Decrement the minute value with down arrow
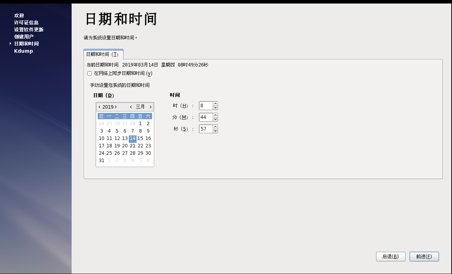The image size is (452, 274). click(215, 119)
